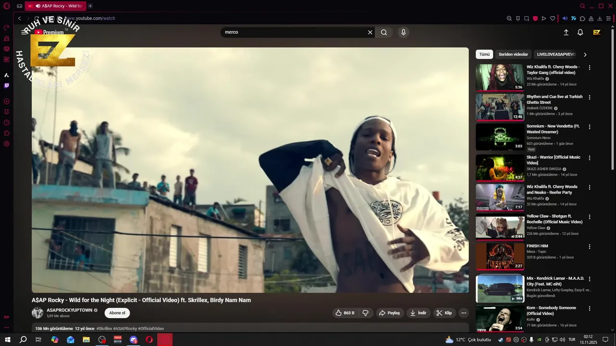
Task: Select the 'Tümü' filter chip
Action: pos(484,54)
